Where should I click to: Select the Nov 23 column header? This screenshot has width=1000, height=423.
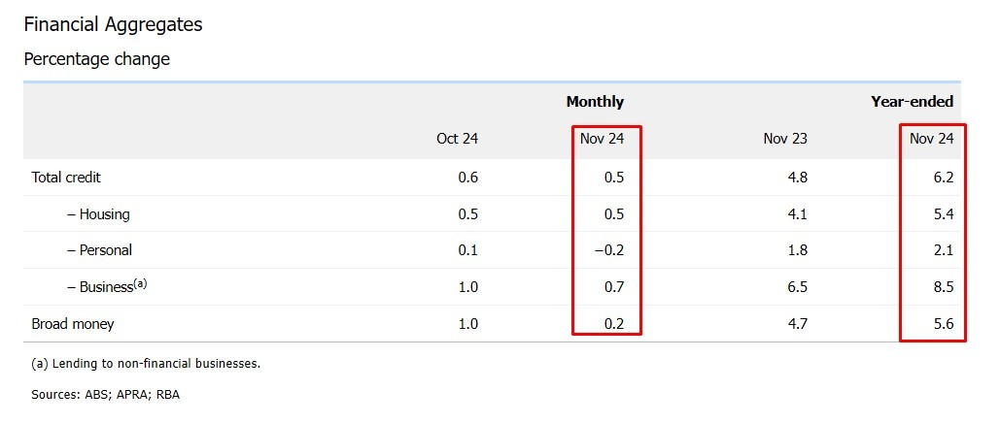pos(785,139)
